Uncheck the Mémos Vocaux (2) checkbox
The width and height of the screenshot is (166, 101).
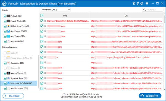5,73
